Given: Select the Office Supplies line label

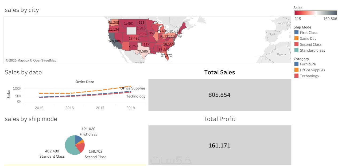Looking at the screenshot, I should click(133, 88).
